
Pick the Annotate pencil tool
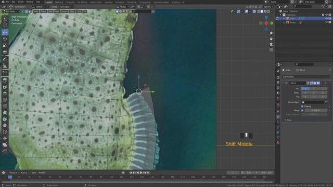coord(5,59)
